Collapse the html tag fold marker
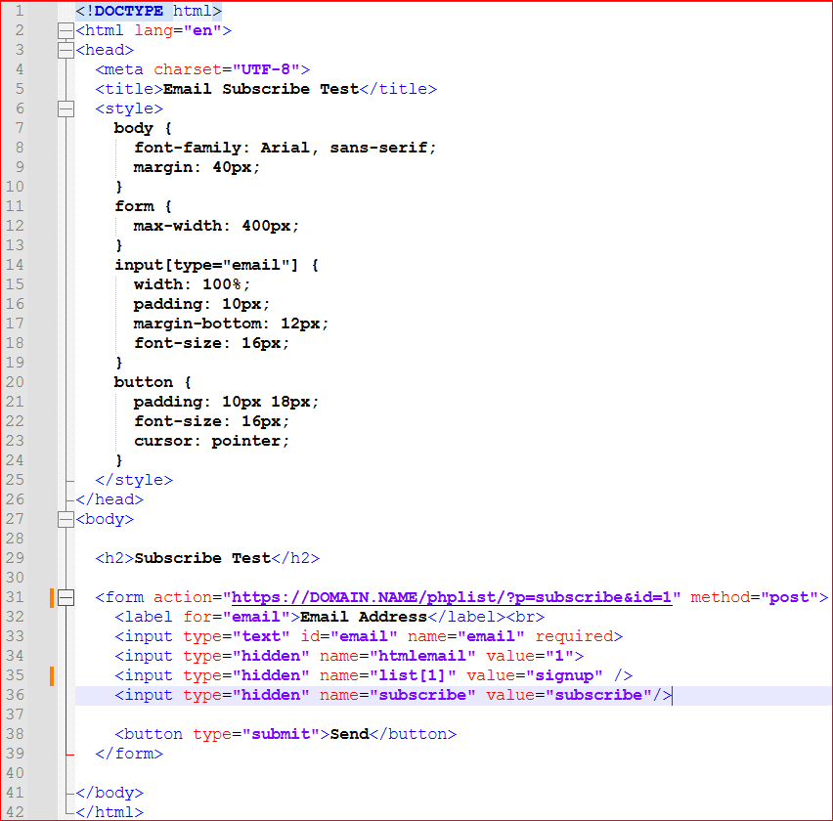The image size is (833, 821). click(66, 30)
